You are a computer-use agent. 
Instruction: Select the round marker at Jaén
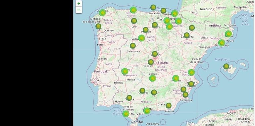pyautogui.click(x=154, y=93)
